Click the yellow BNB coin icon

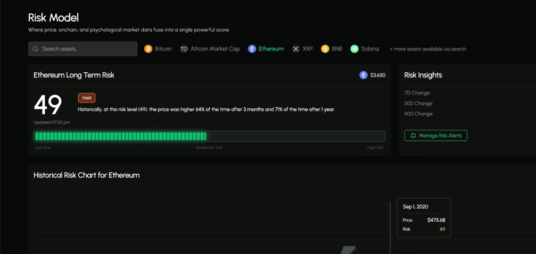point(325,49)
